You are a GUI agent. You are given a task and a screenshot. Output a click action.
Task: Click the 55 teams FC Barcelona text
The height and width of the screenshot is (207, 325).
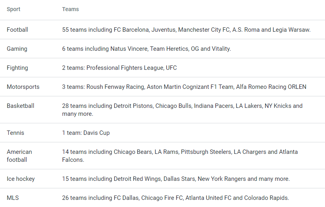point(186,30)
